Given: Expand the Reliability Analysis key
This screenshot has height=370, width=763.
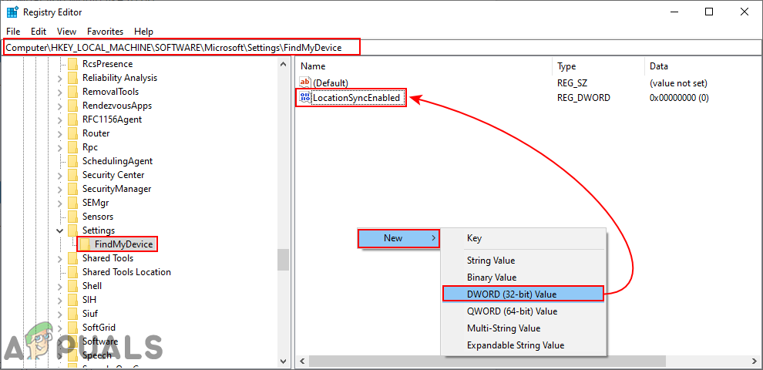Looking at the screenshot, I should [x=60, y=78].
